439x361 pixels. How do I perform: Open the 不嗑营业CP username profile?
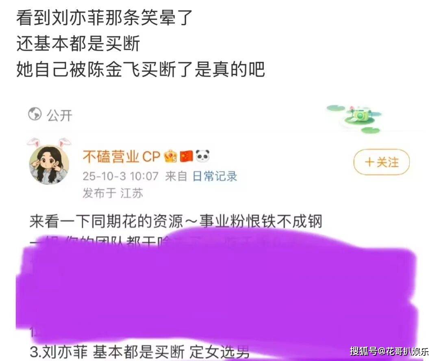click(x=121, y=156)
